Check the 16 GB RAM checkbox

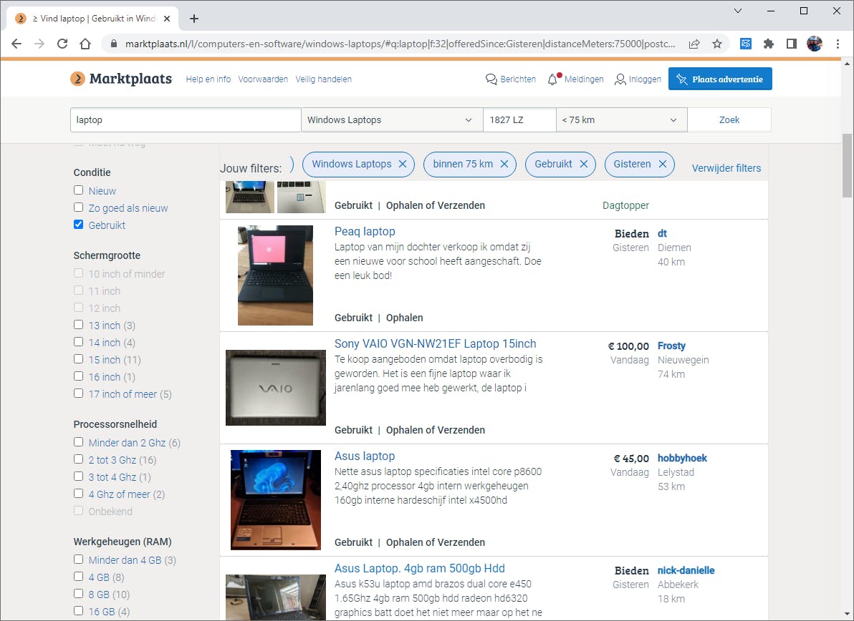pos(78,611)
